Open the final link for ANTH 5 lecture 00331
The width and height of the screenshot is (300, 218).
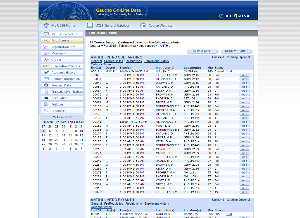click(x=229, y=214)
